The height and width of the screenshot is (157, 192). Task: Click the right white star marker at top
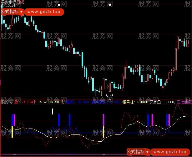pos(110,5)
